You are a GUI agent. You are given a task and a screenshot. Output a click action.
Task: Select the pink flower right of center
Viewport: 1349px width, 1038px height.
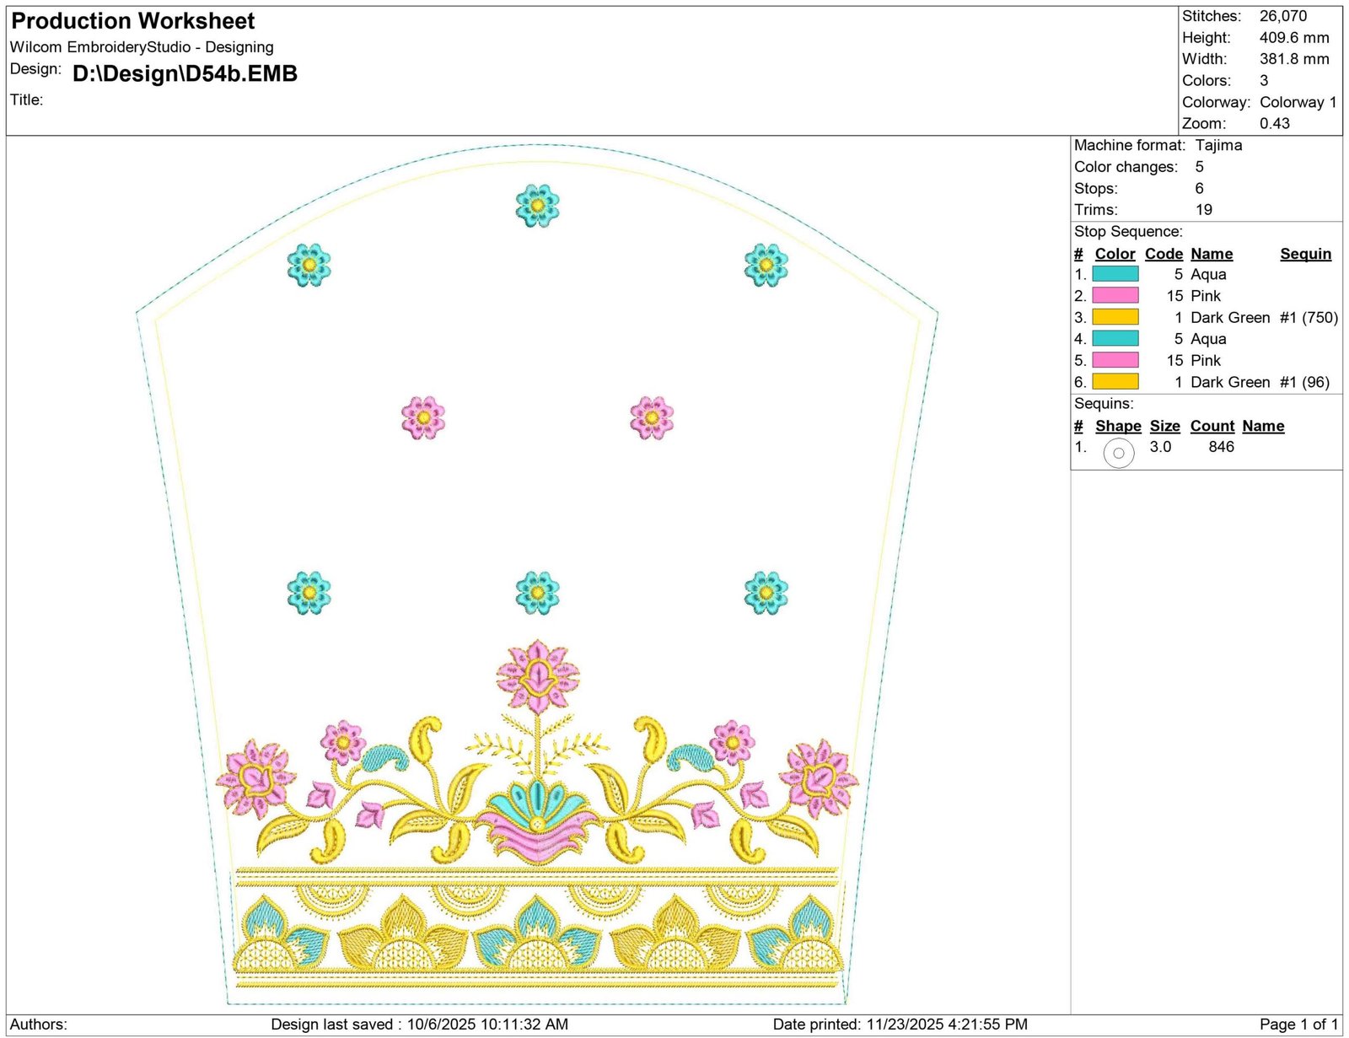652,417
